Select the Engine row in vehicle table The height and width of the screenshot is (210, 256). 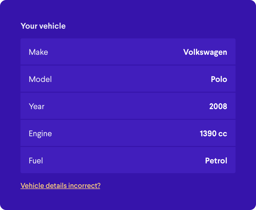[128, 133]
